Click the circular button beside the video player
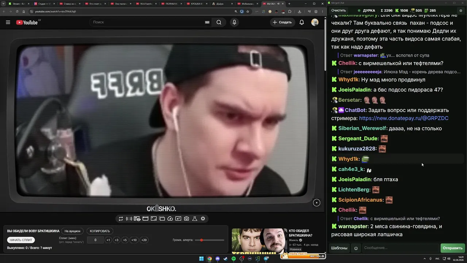467x263 pixels. click(317, 203)
